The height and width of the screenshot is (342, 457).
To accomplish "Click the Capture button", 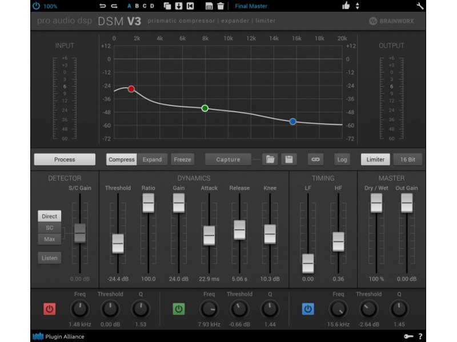I will (x=228, y=160).
